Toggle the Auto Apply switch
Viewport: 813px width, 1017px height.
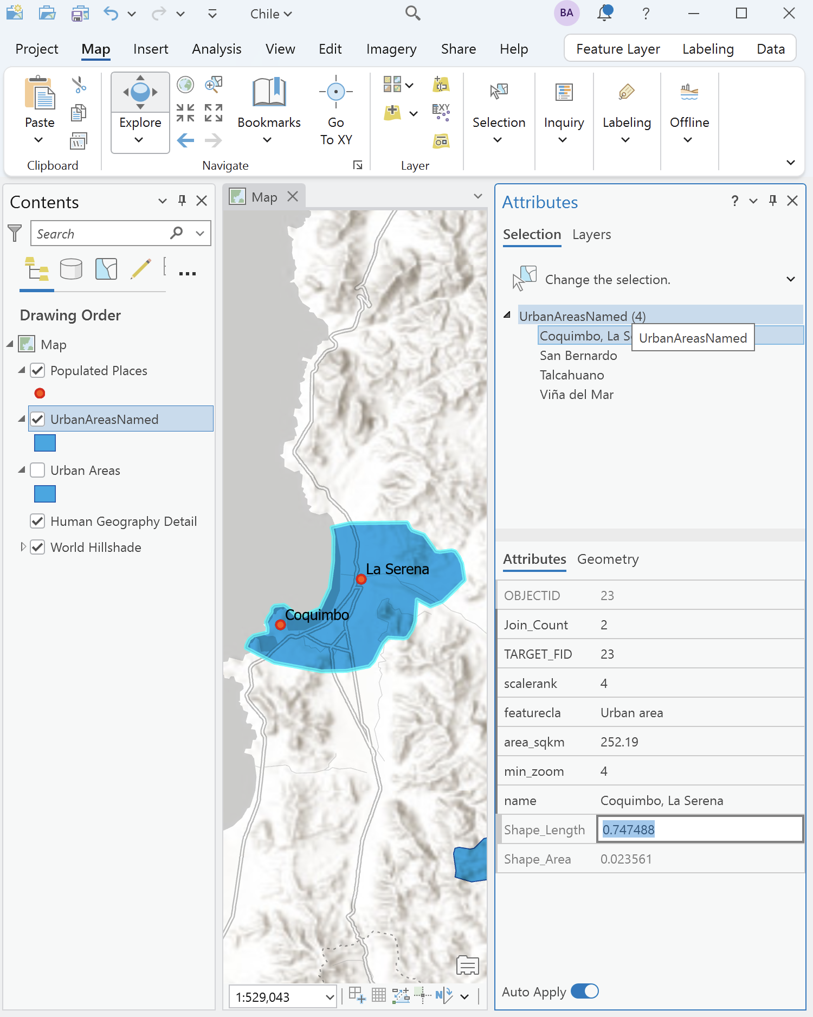click(585, 992)
